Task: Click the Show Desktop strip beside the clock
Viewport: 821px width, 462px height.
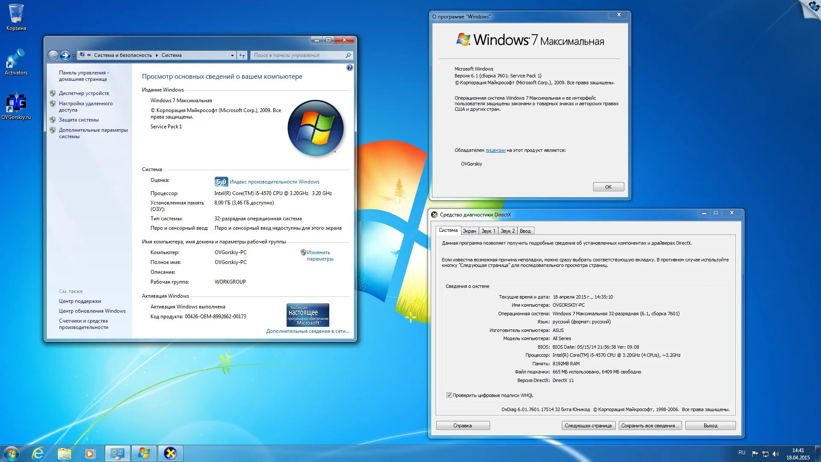Action: click(x=818, y=453)
